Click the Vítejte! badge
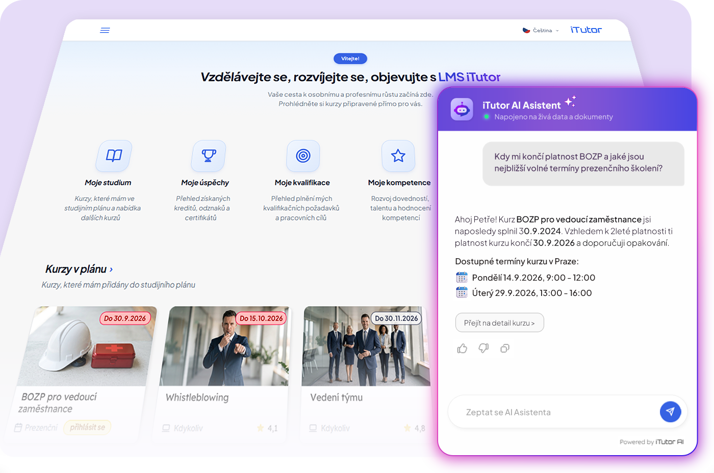The height and width of the screenshot is (473, 714). (350, 59)
